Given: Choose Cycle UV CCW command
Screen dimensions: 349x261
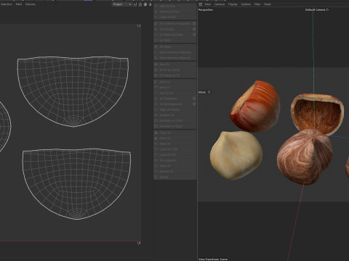Looking at the screenshot, I should coord(175,149).
